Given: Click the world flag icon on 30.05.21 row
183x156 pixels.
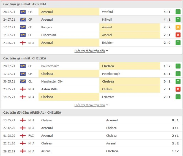Looking at the screenshot, I should 23,81.
